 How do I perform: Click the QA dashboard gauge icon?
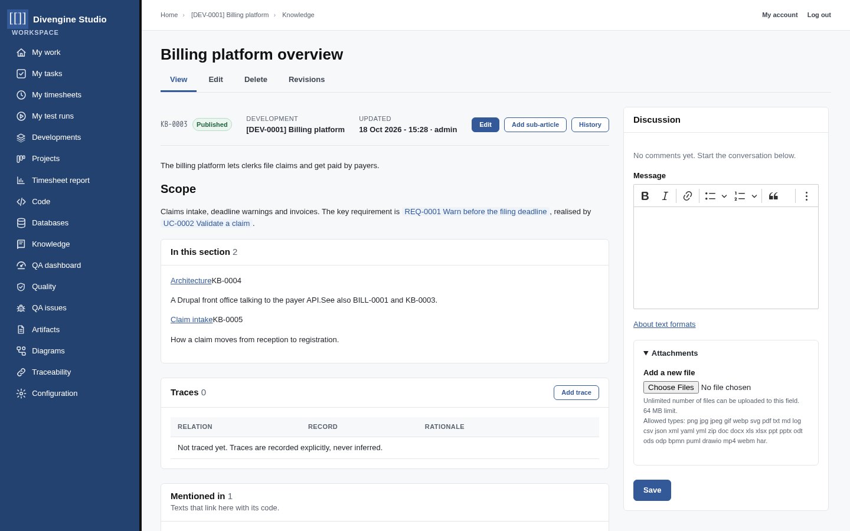pyautogui.click(x=21, y=265)
